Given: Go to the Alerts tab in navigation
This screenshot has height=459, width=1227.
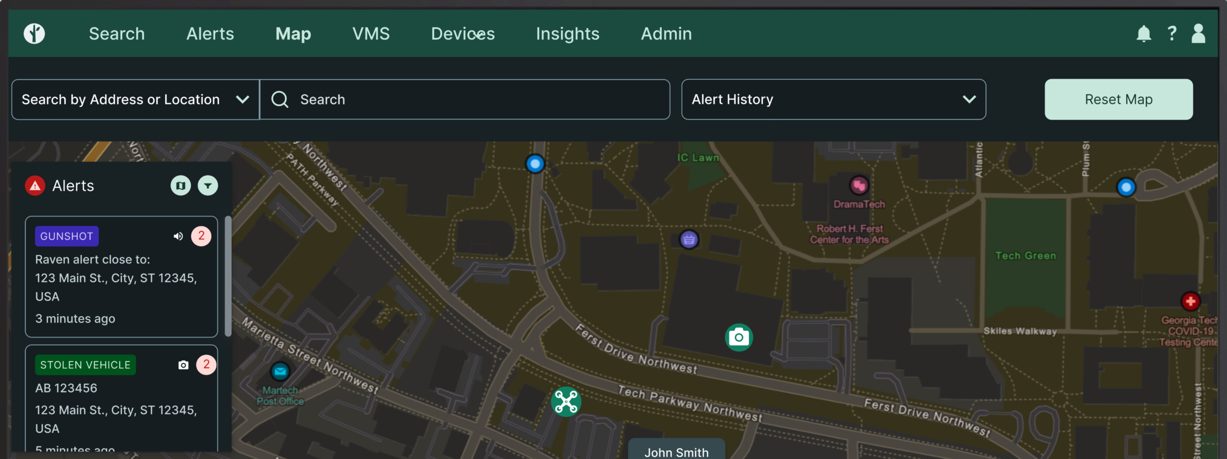Looking at the screenshot, I should pos(210,34).
